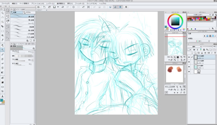Select the Gradient tool in toolbox
The width and height of the screenshot is (217, 125).
point(2,82)
